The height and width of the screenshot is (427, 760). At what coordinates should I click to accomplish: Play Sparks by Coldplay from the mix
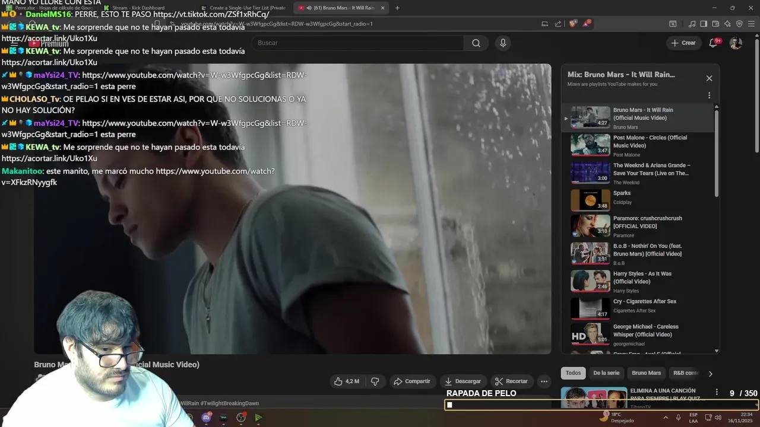coord(637,200)
